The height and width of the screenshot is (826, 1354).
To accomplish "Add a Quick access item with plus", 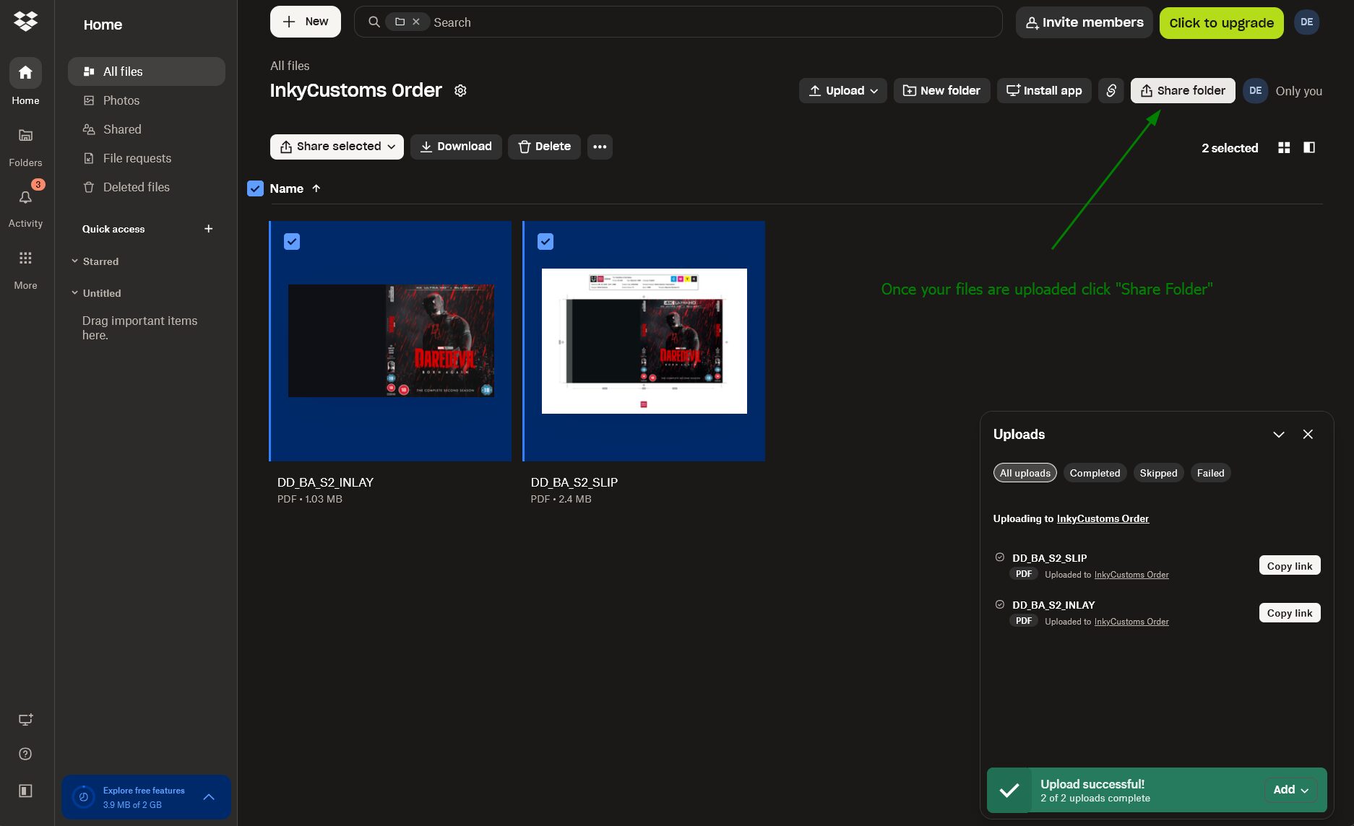I will pyautogui.click(x=209, y=229).
